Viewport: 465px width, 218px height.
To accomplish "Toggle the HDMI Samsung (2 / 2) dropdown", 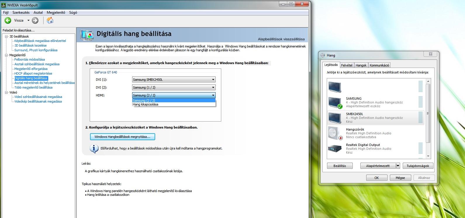I will click(174, 95).
